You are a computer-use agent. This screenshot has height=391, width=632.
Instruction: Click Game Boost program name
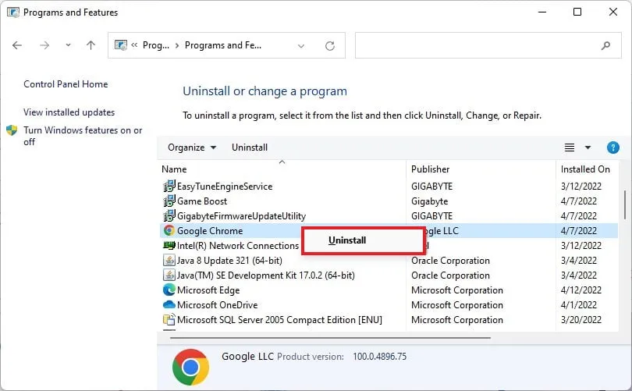click(x=202, y=201)
